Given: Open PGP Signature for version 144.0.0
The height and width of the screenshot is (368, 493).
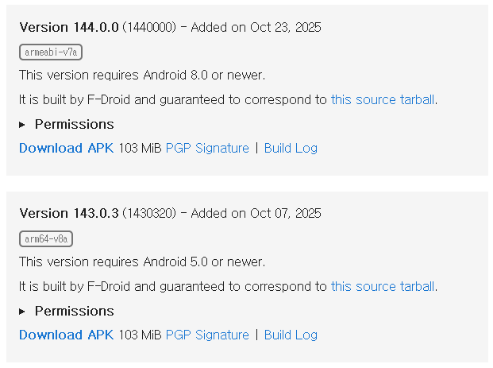Looking at the screenshot, I should pos(207,148).
